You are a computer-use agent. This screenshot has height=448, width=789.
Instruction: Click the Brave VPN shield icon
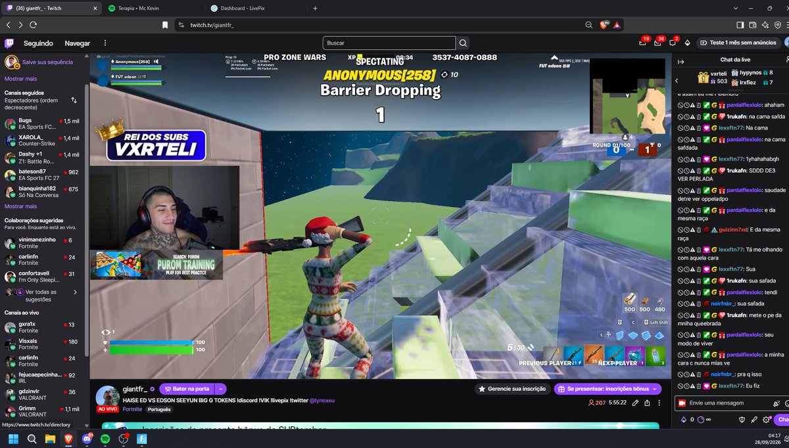tap(777, 24)
